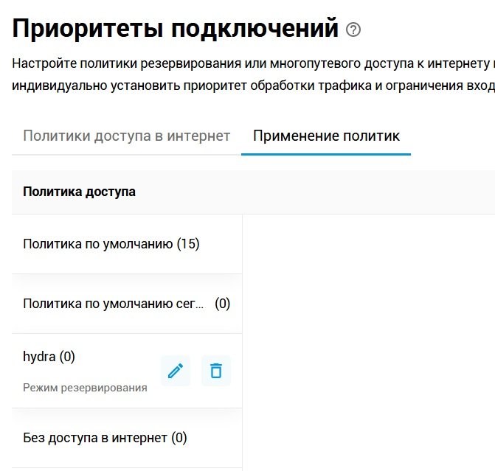The image size is (495, 471).
Task: Click the (0) counter of the segment policy
Action: [222, 304]
